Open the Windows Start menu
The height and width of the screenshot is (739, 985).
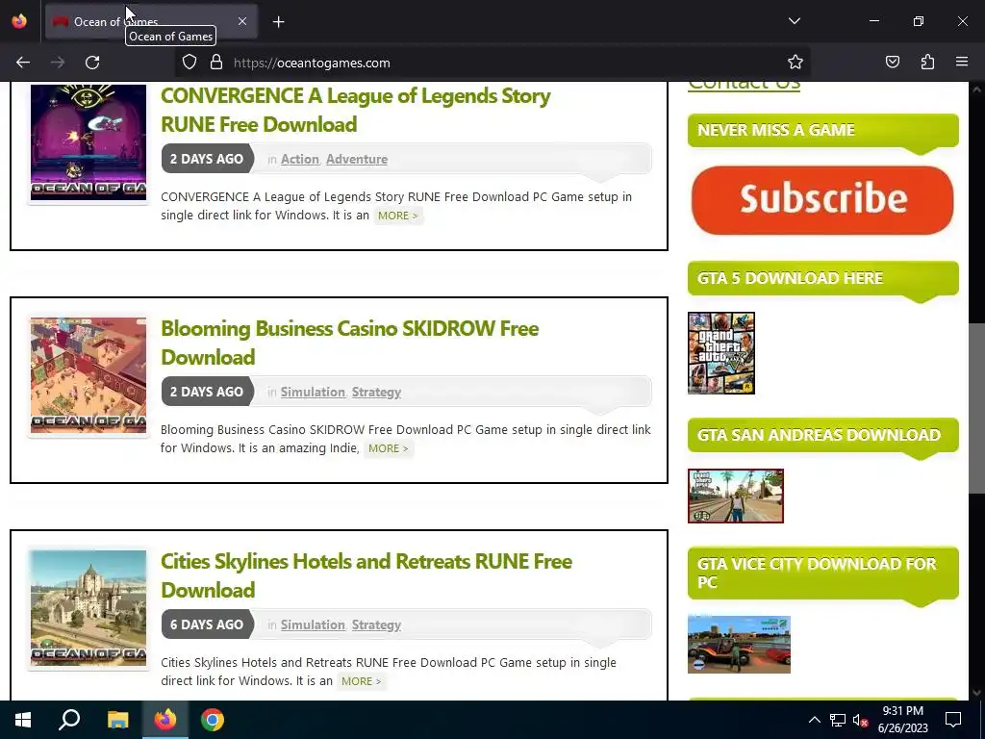23,720
